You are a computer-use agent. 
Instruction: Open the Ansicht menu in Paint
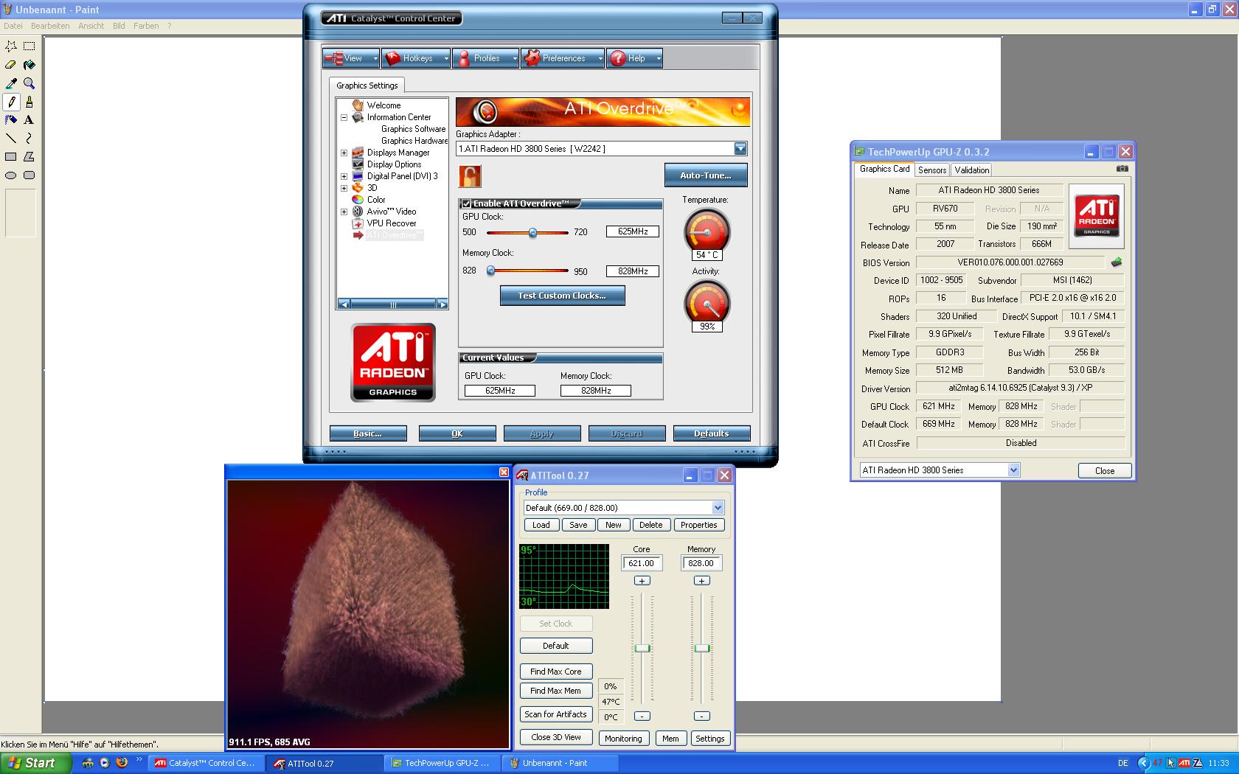(x=91, y=26)
